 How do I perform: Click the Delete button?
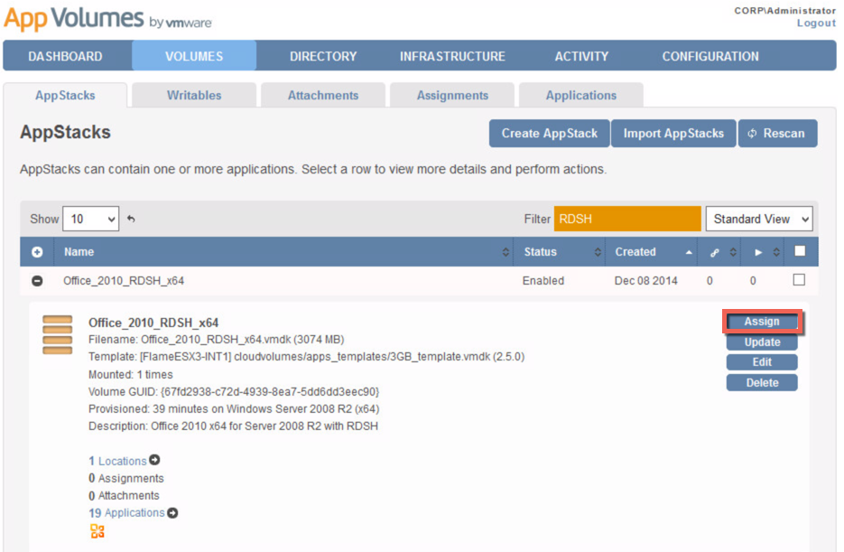[762, 382]
